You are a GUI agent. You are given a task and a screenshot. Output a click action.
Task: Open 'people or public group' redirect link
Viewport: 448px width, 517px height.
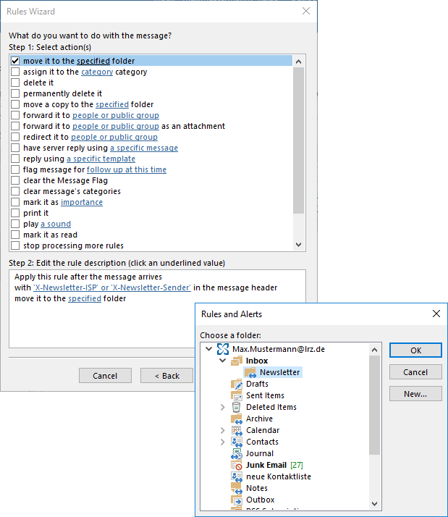coord(114,137)
